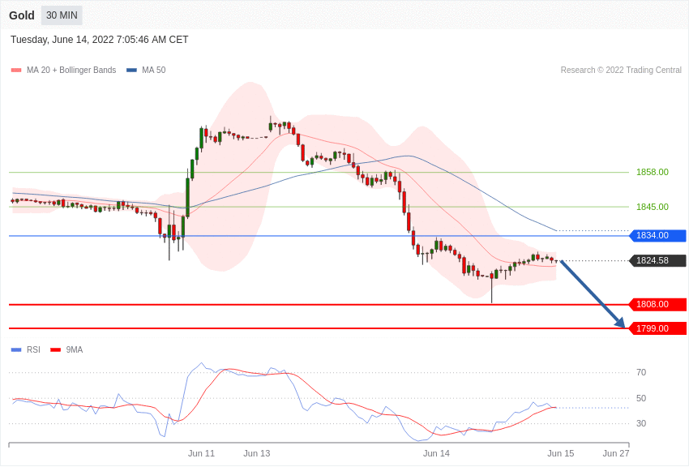This screenshot has width=689, height=467.
Task: Click the blue downward forecast arrow
Action: coord(592,293)
